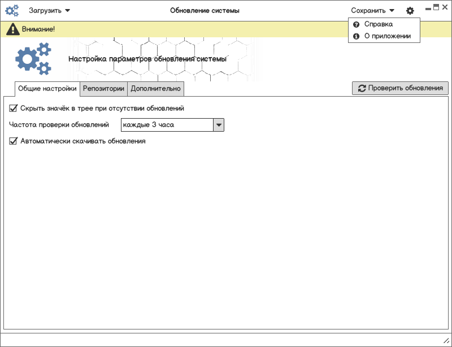The height and width of the screenshot is (347, 452).
Task: Switch to the Репозитории tab
Action: 103,89
